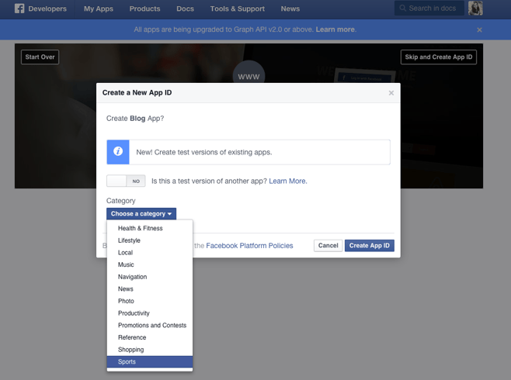
Task: Open the My Apps menu
Action: (99, 9)
